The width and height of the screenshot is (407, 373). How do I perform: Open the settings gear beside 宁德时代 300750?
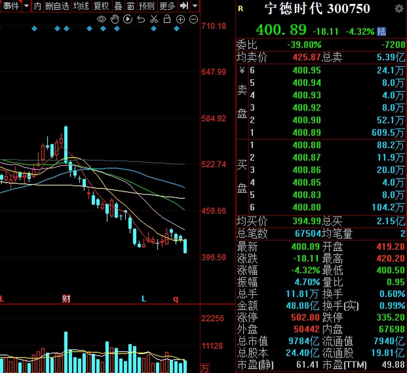399,9
